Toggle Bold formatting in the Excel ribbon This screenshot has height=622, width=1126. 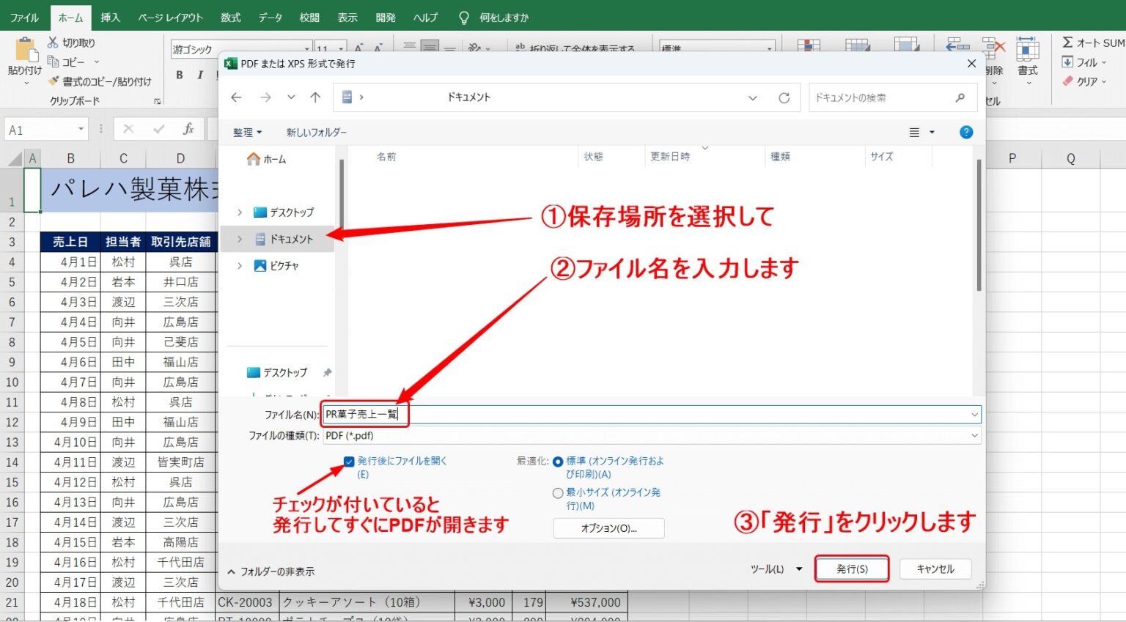[180, 75]
